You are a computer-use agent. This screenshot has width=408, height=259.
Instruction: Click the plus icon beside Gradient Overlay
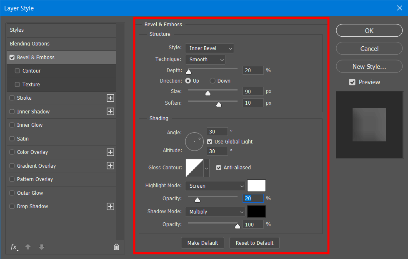coord(110,166)
